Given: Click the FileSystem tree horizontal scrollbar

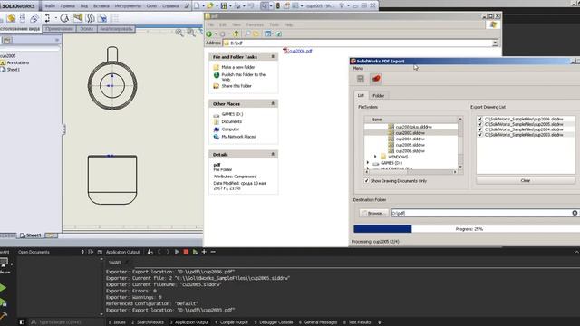Looking at the screenshot, I should click(411, 172).
